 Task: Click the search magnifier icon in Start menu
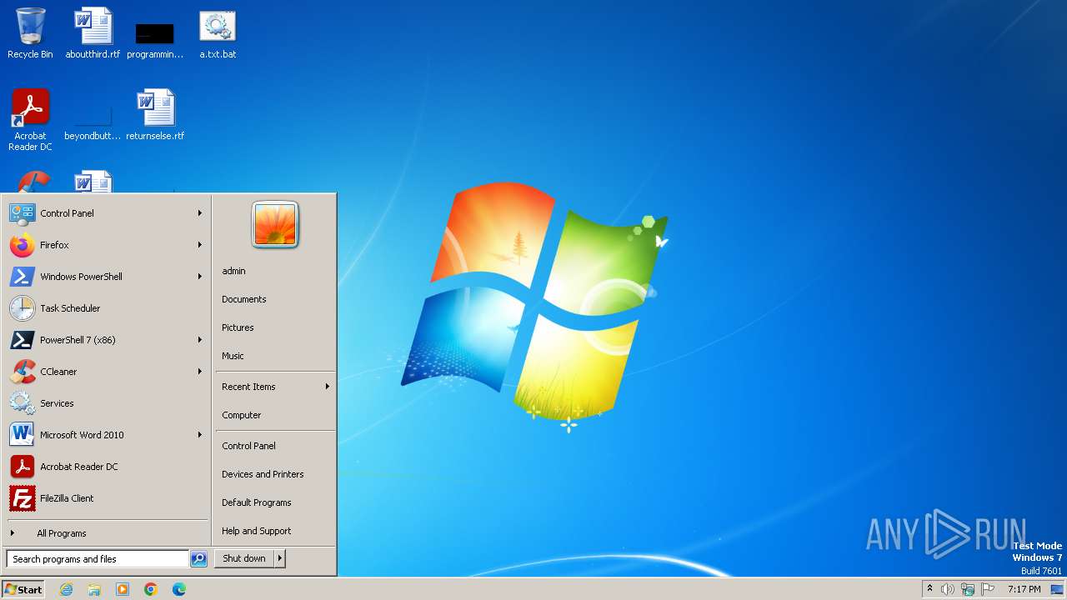point(198,559)
